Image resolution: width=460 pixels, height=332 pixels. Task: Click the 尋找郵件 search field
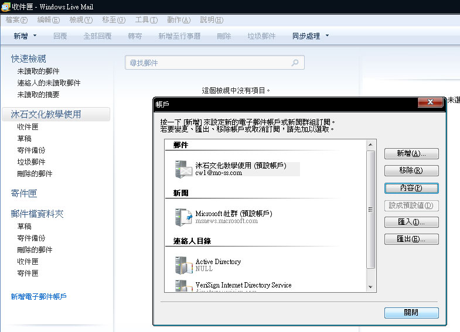click(x=214, y=63)
